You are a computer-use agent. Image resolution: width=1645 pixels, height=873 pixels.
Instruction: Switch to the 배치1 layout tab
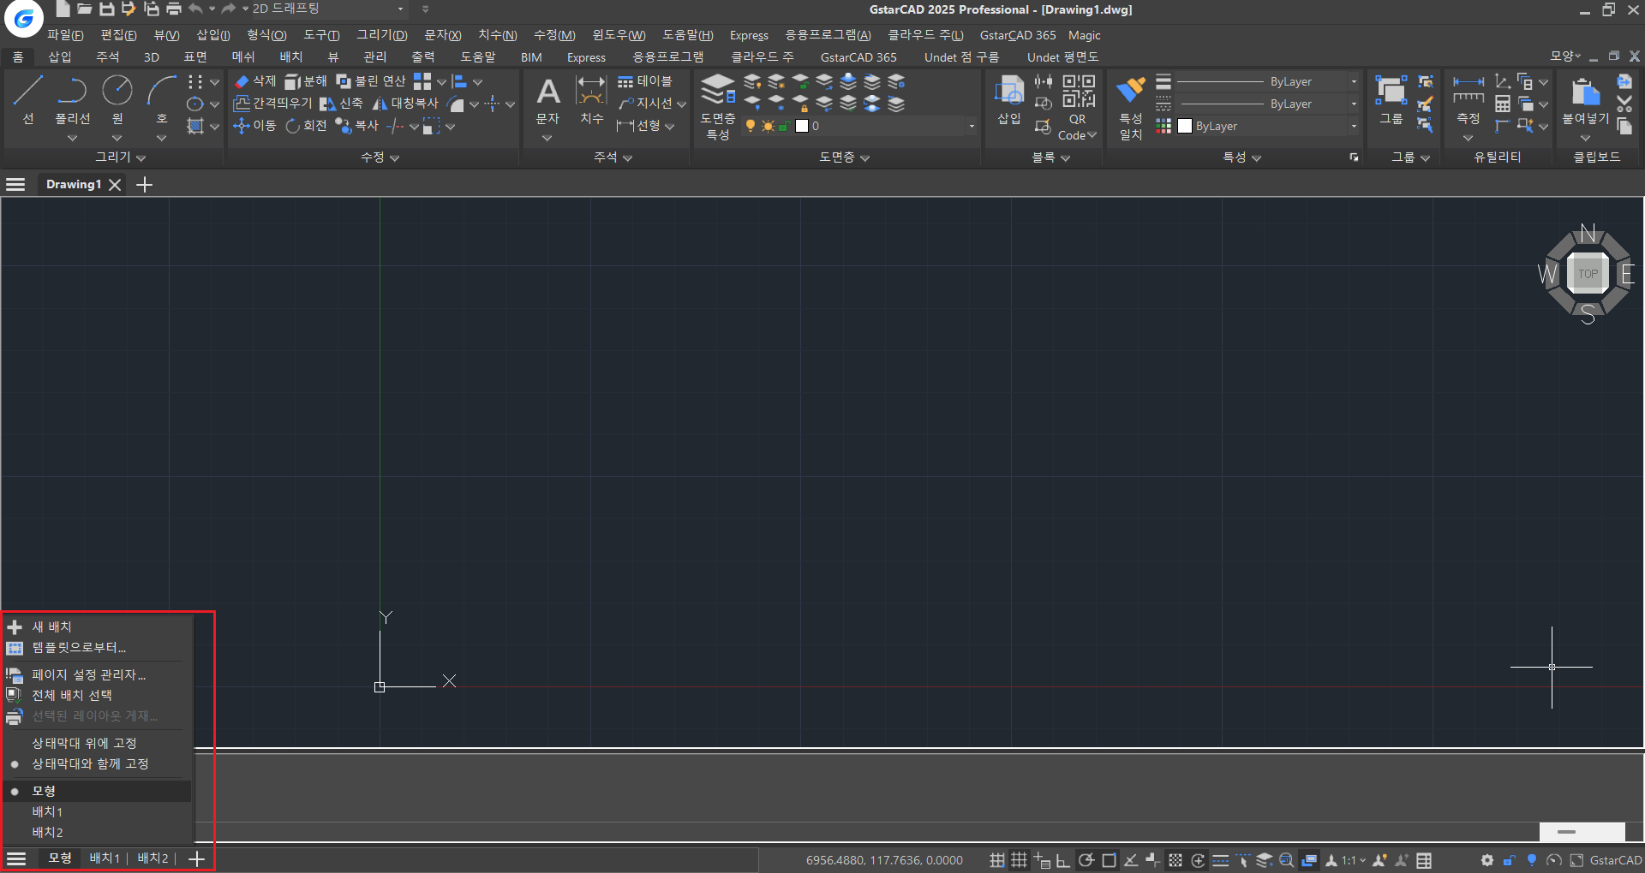pos(105,858)
